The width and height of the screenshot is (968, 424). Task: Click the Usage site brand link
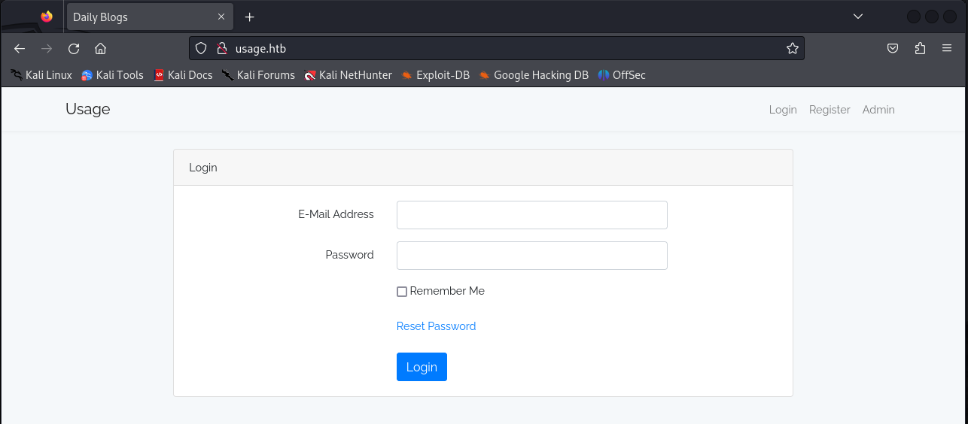point(87,109)
